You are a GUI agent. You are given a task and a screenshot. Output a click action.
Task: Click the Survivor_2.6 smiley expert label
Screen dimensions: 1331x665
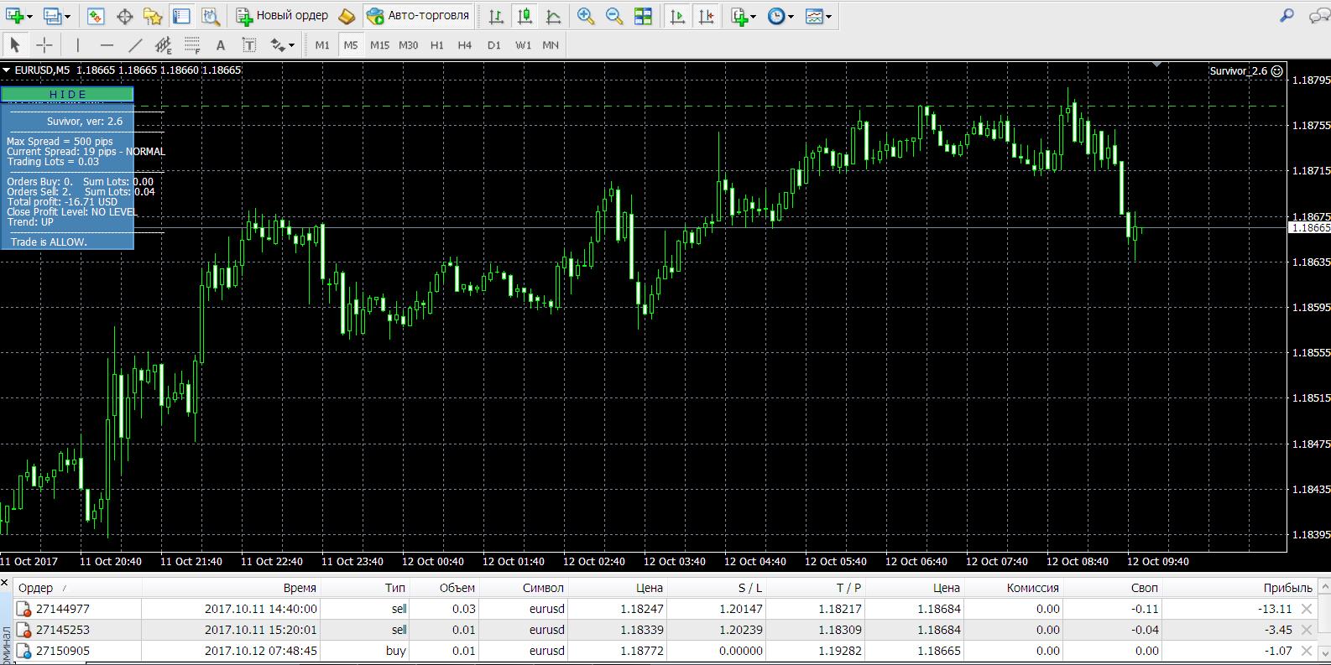(1246, 71)
